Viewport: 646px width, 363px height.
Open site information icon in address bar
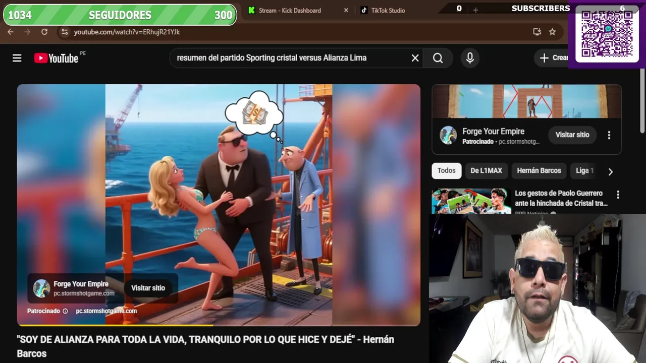tap(64, 32)
